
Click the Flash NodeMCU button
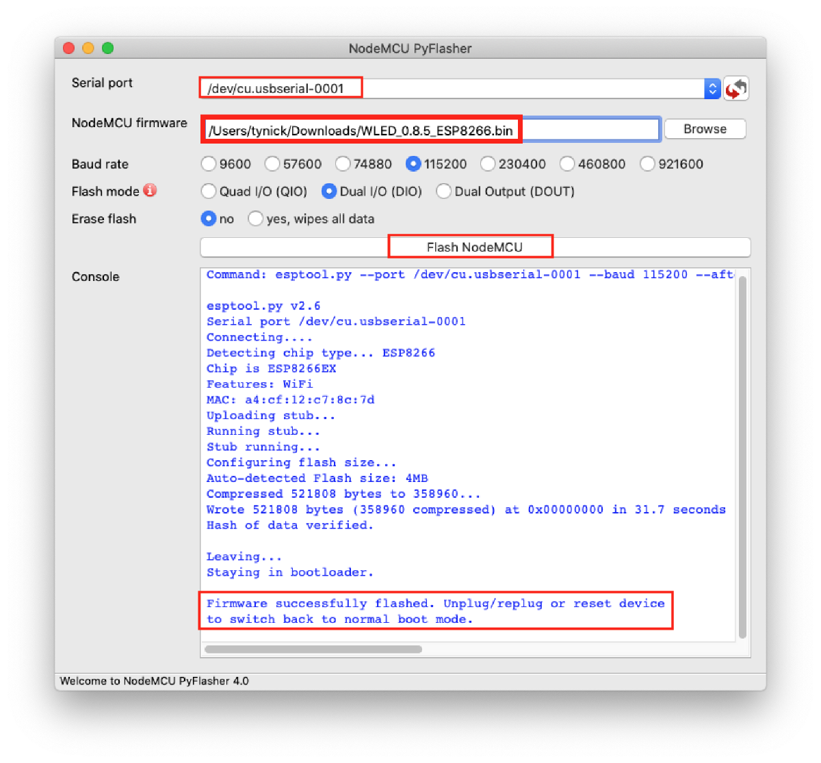point(475,247)
